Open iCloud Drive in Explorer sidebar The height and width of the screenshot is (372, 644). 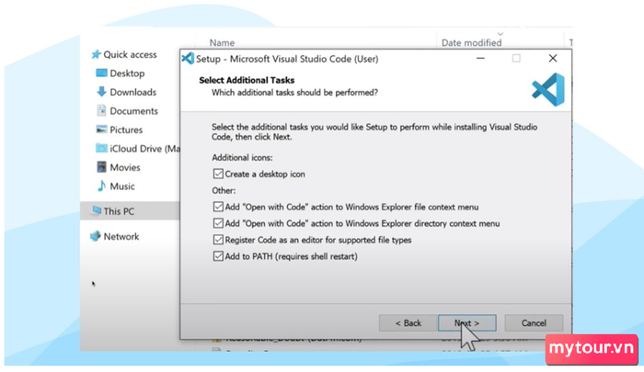pos(144,149)
